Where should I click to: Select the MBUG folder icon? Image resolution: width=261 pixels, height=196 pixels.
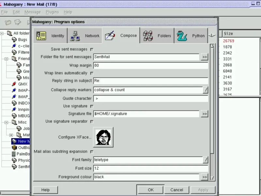click(14, 116)
